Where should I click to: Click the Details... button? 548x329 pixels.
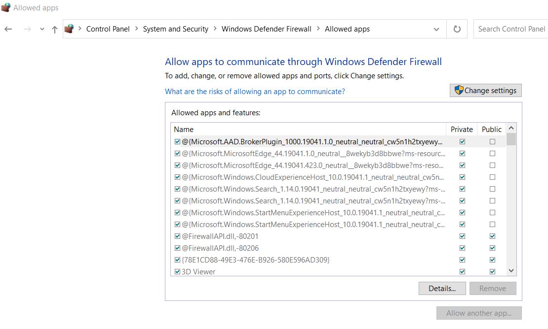(442, 289)
